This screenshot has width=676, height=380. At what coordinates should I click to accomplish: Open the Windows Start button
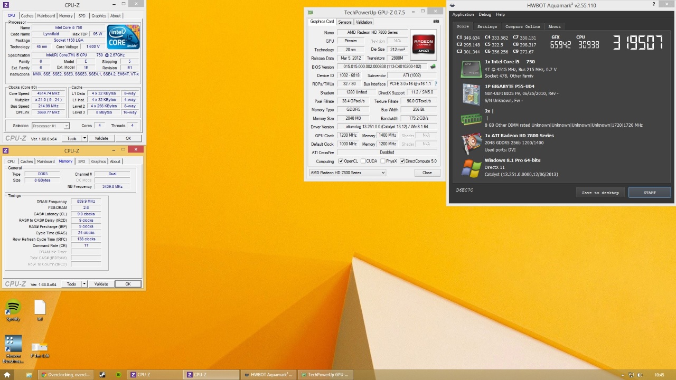tap(7, 375)
